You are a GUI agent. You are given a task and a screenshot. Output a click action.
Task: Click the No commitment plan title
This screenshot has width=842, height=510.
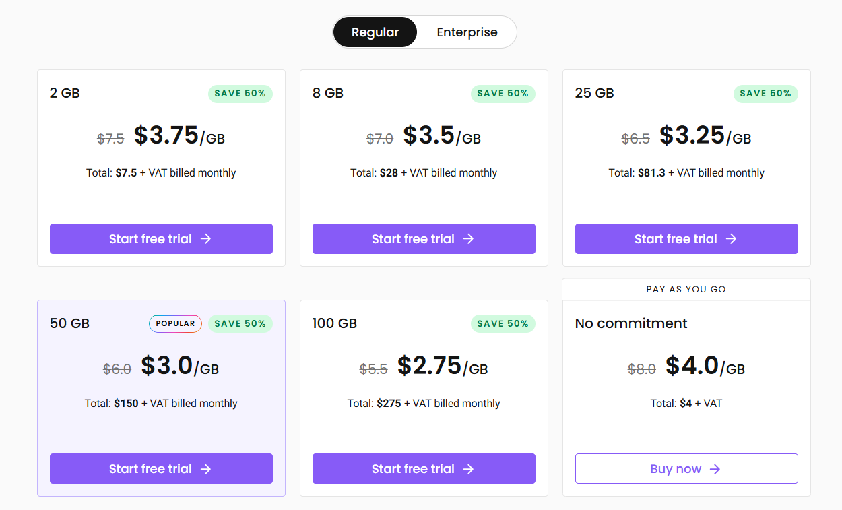click(x=631, y=323)
